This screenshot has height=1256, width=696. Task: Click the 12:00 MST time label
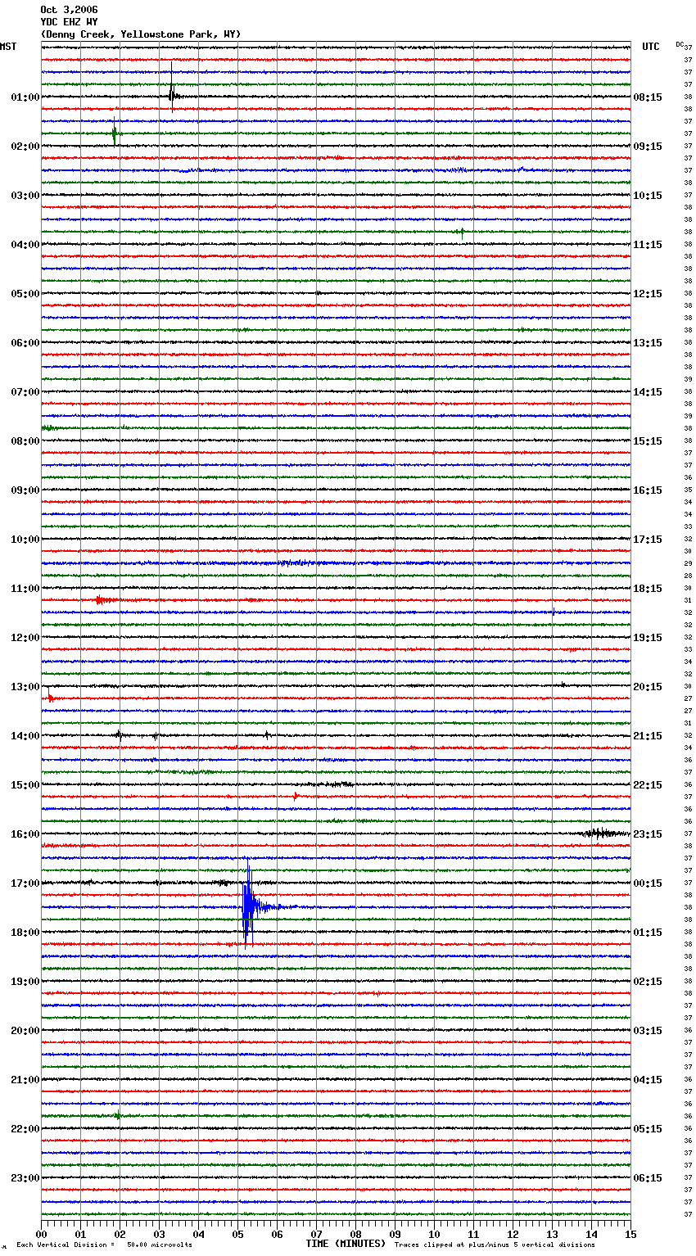pyautogui.click(x=25, y=638)
